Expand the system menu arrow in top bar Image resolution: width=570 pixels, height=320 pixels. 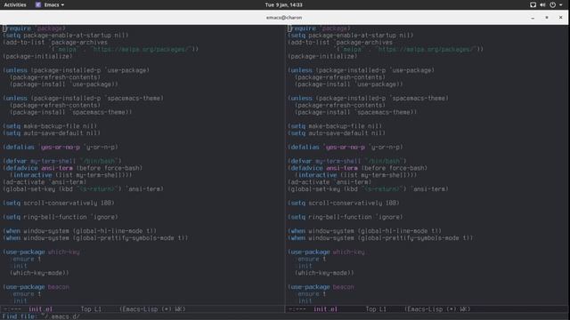561,4
